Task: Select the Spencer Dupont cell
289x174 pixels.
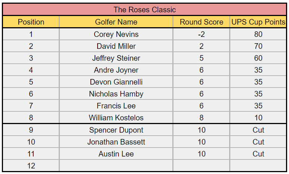Action: pos(116,130)
